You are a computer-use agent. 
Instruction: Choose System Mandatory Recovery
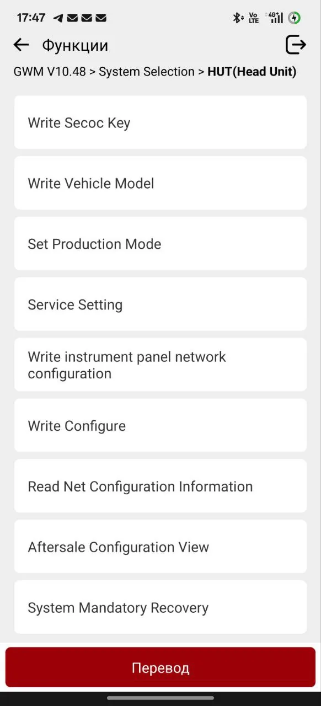tap(160, 608)
